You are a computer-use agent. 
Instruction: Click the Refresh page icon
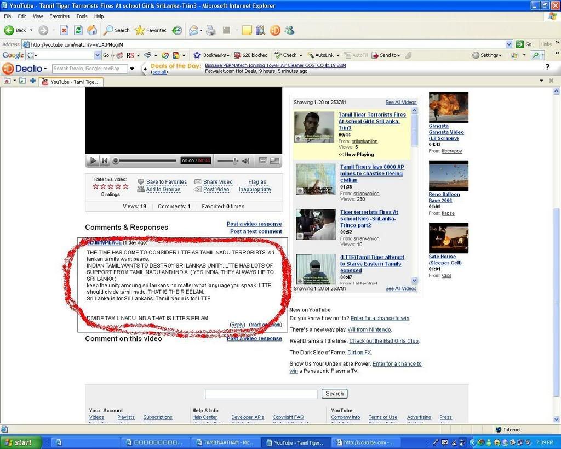[78, 30]
